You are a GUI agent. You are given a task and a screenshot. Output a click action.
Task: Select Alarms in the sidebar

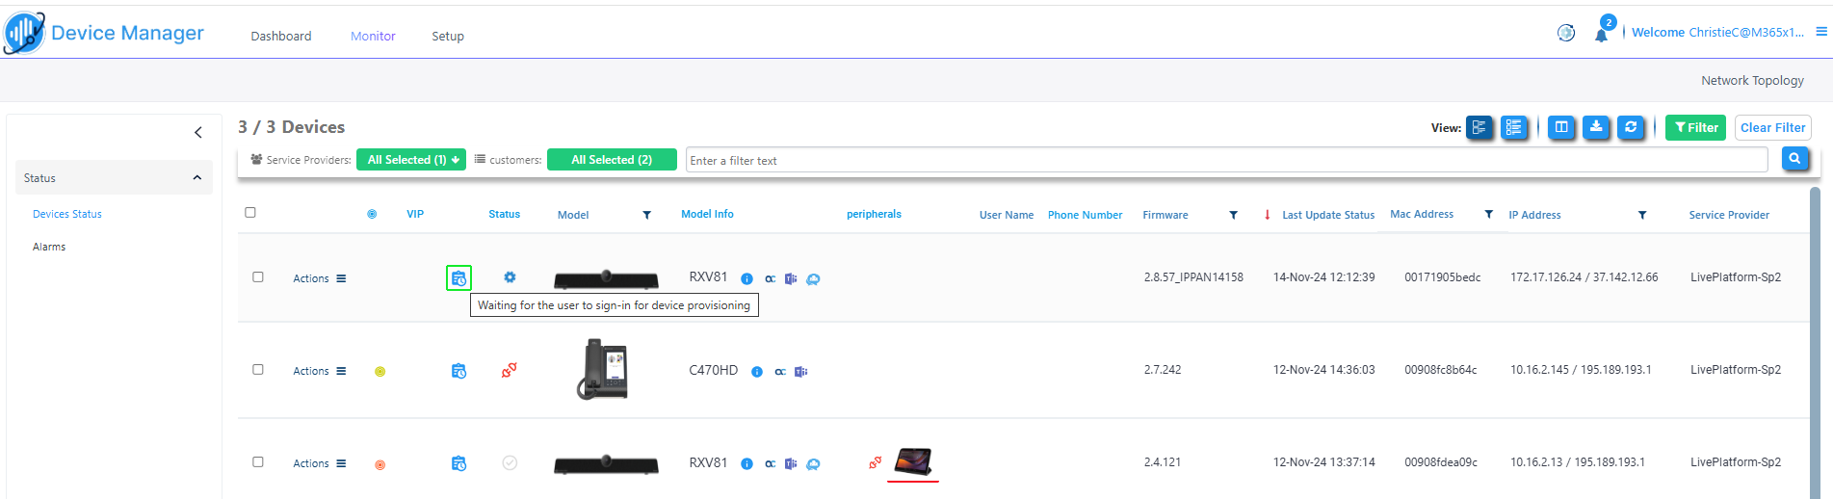49,247
